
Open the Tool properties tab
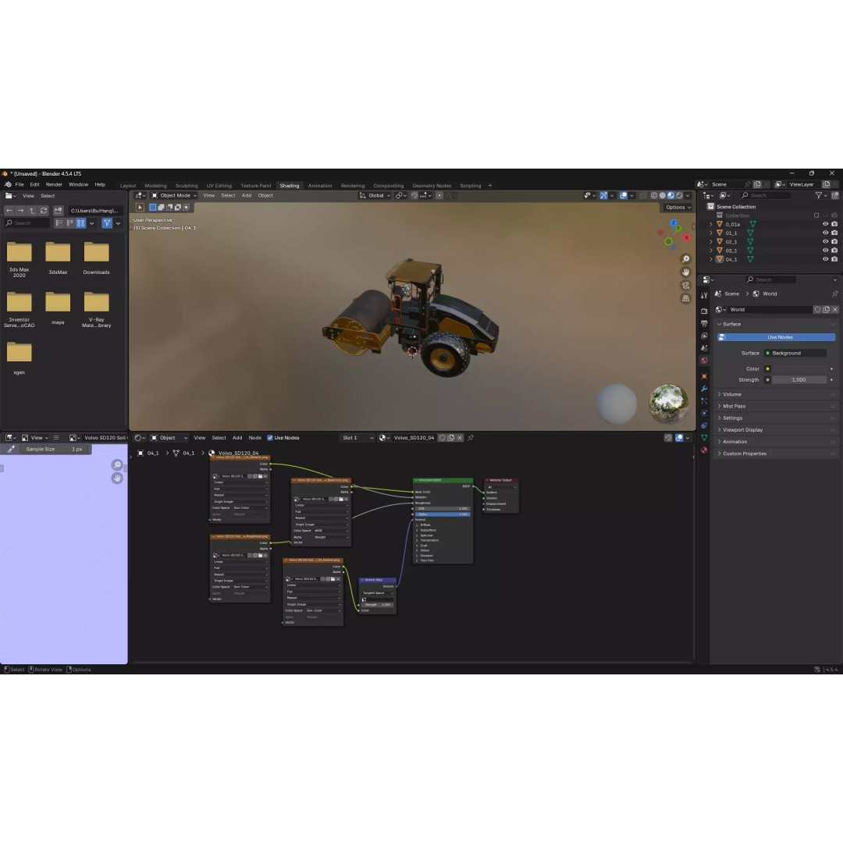704,296
